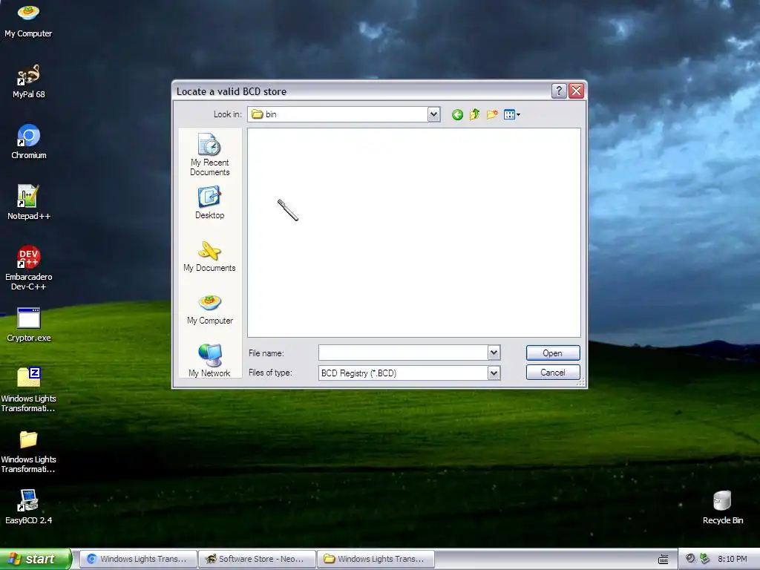Open Recycle Bin on desktop
760x570 pixels.
[x=722, y=507]
